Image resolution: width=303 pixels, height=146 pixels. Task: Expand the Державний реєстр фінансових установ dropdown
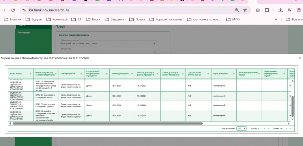(x=108, y=43)
